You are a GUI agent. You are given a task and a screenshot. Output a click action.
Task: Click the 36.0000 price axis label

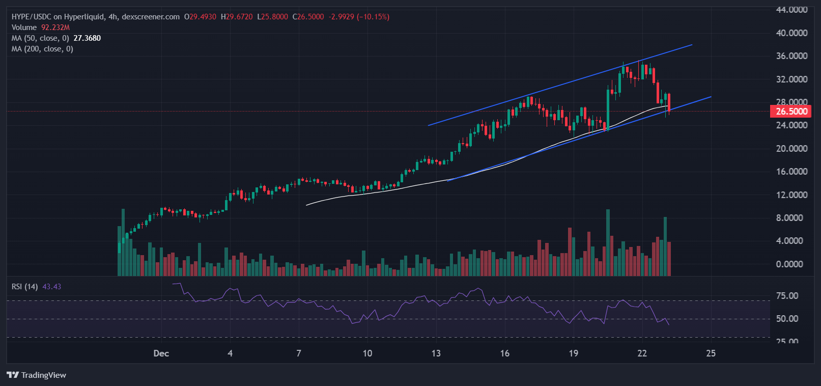pyautogui.click(x=791, y=56)
